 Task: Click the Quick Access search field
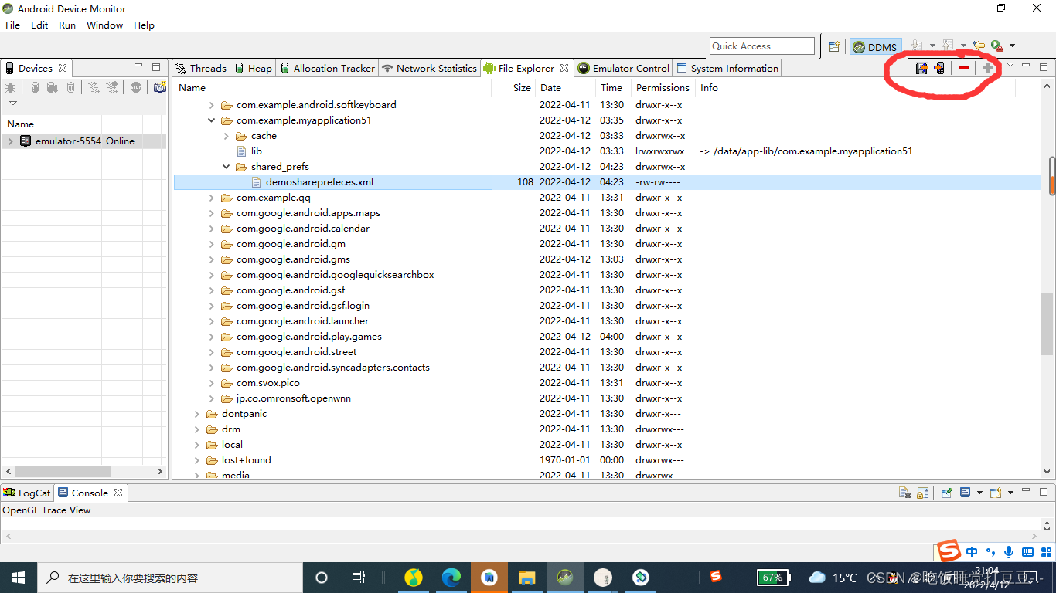click(x=761, y=46)
